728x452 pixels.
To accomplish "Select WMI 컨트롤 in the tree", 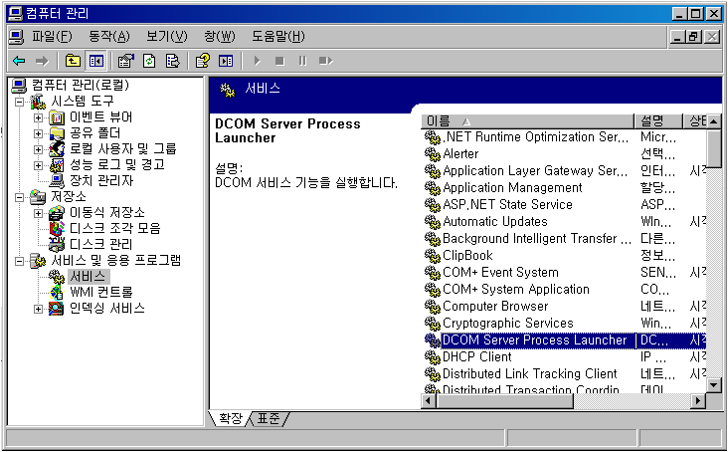I will pyautogui.click(x=101, y=292).
